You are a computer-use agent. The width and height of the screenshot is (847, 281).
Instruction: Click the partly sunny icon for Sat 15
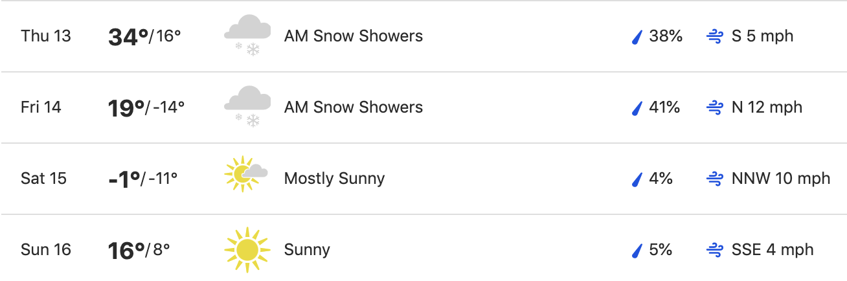coord(246,174)
